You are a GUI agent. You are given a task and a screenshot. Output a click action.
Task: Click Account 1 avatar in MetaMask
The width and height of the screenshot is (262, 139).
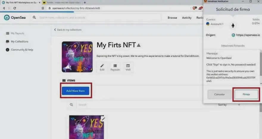coord(208,24)
